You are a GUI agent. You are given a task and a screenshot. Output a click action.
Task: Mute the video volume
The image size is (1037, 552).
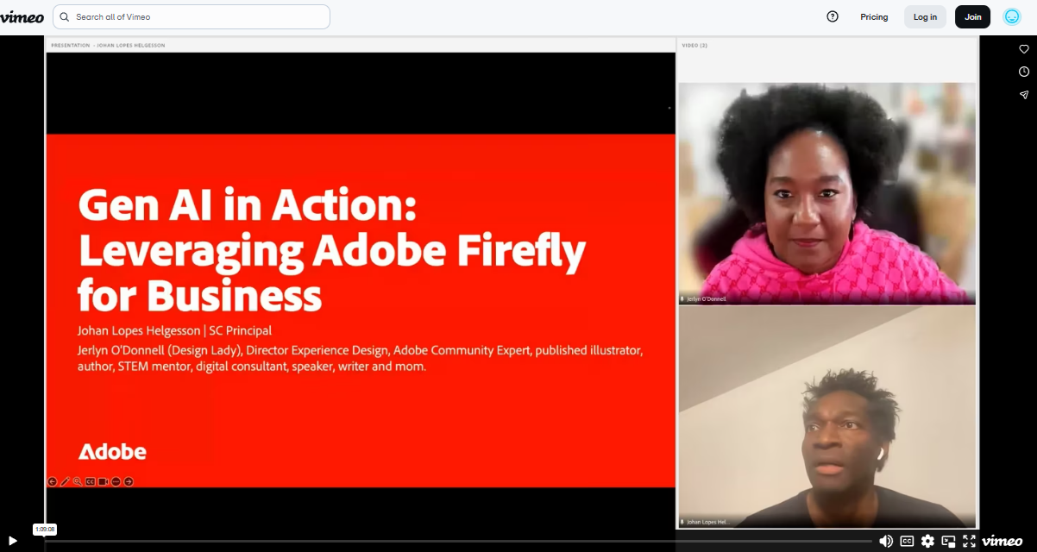tap(886, 541)
